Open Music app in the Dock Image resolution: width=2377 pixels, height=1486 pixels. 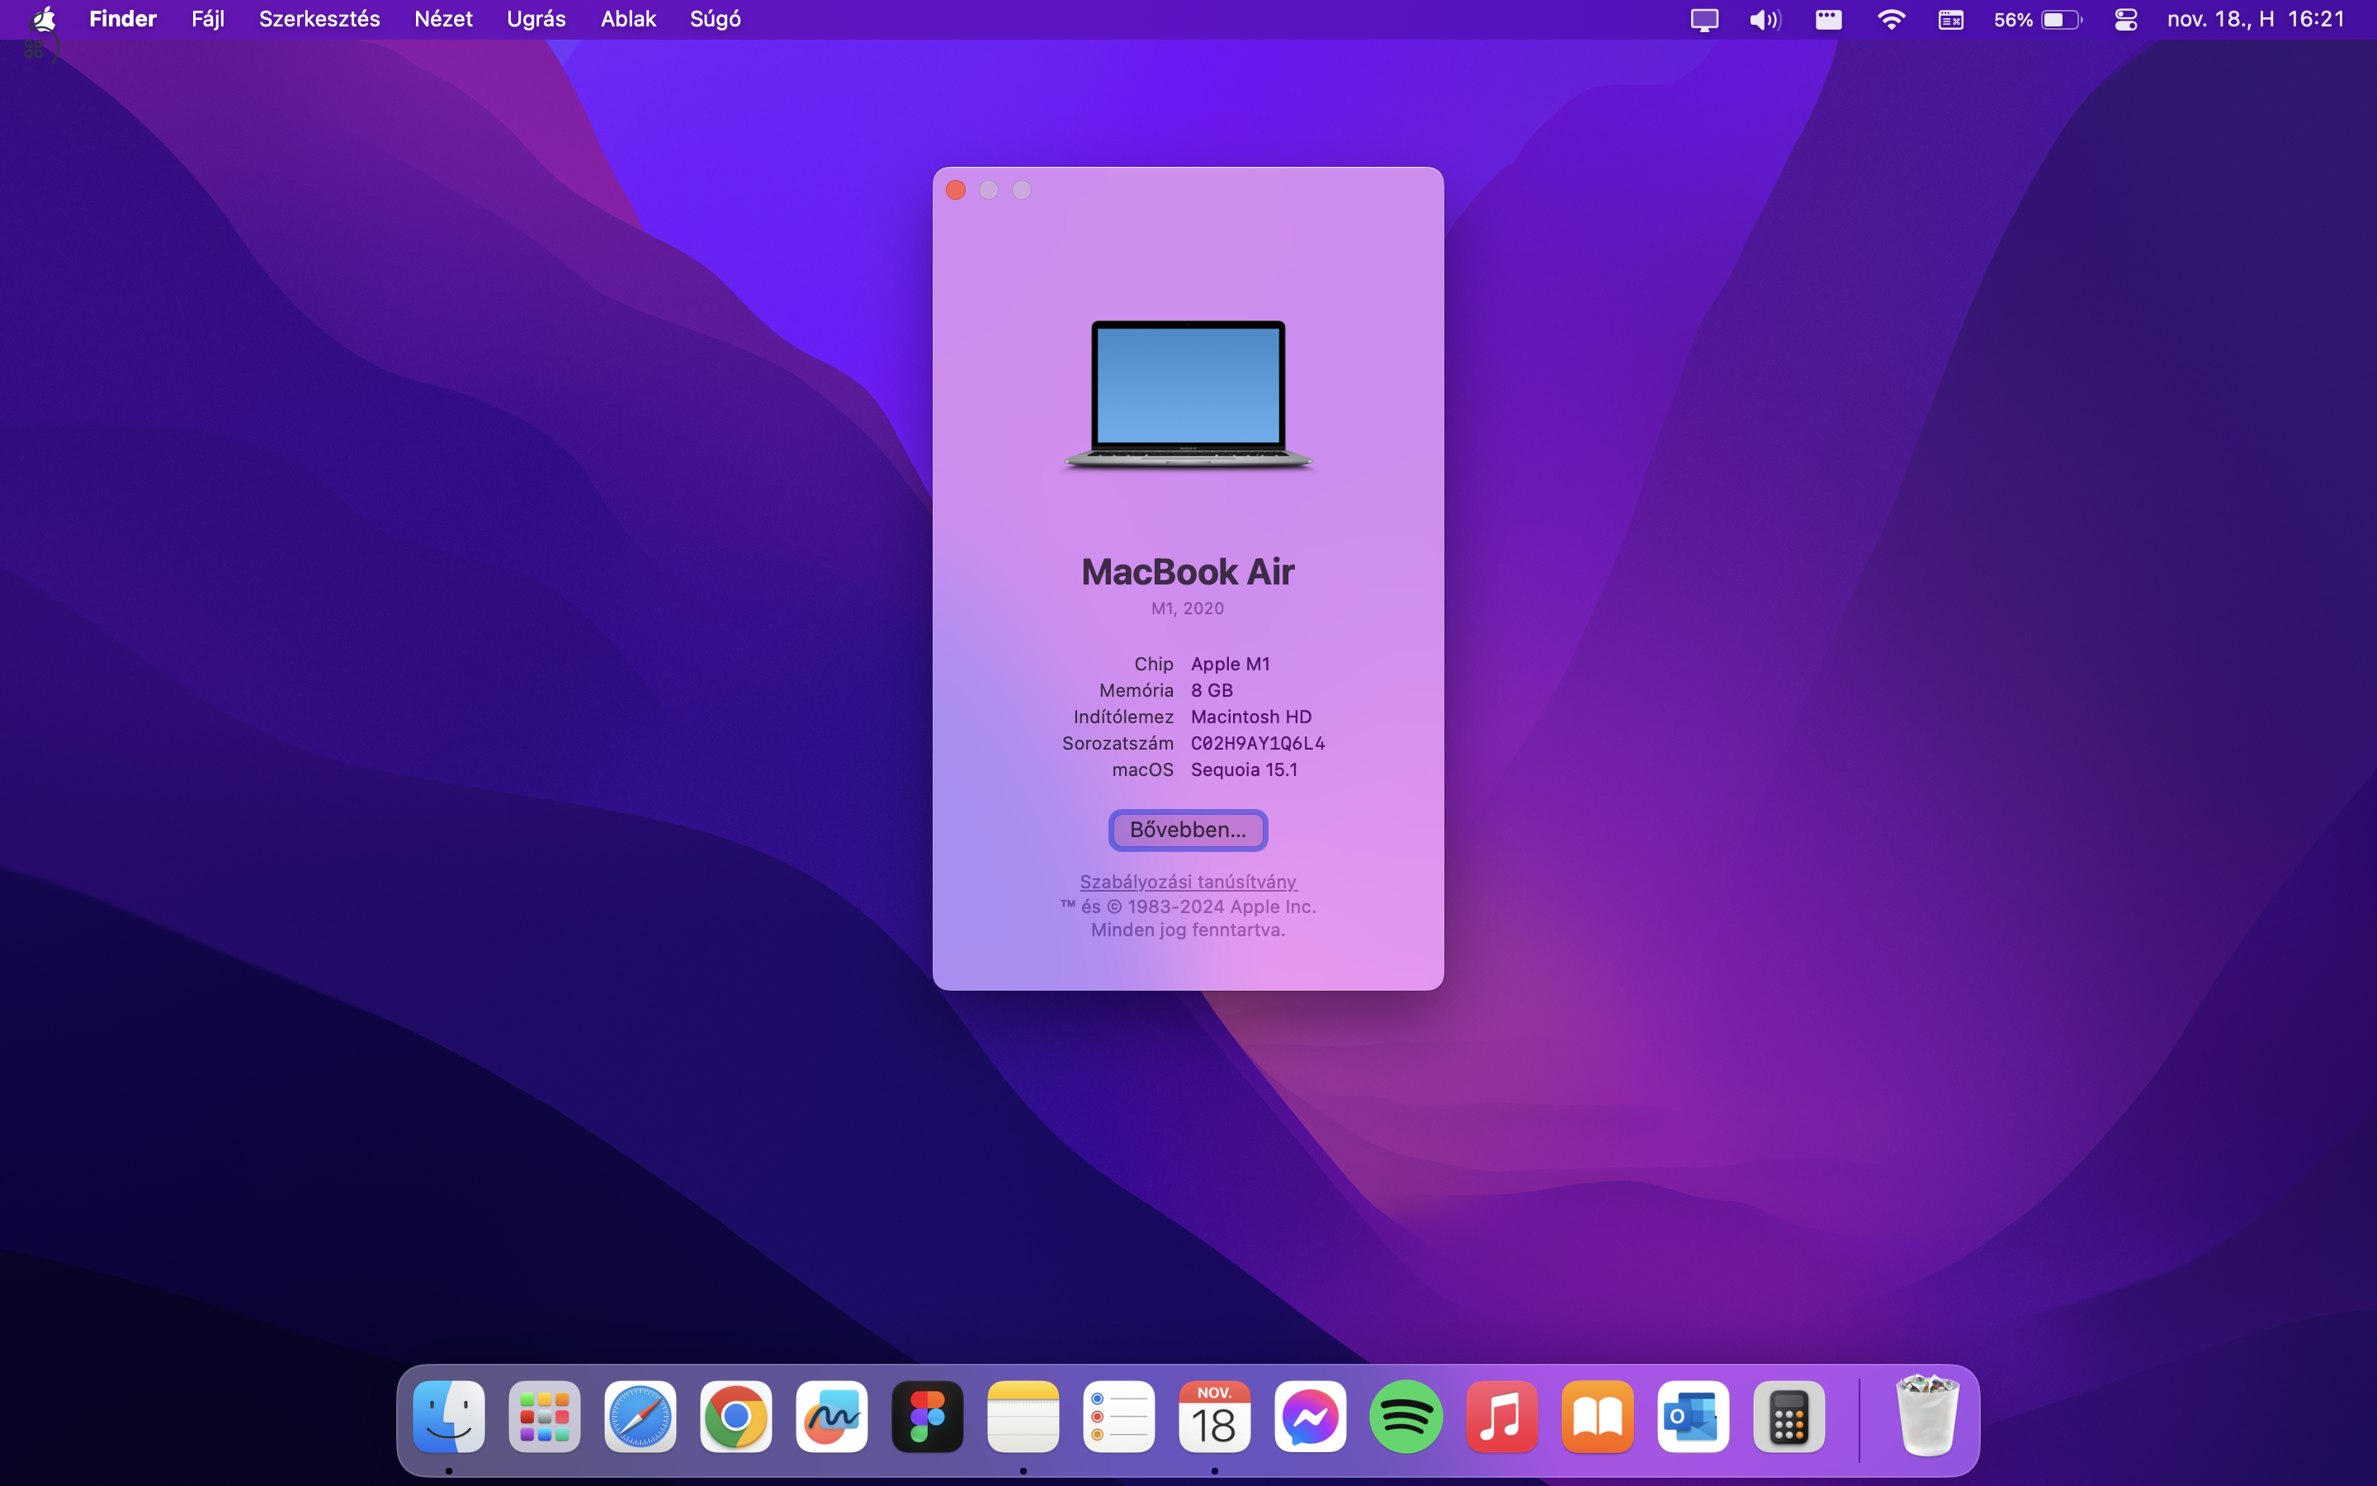(x=1502, y=1416)
